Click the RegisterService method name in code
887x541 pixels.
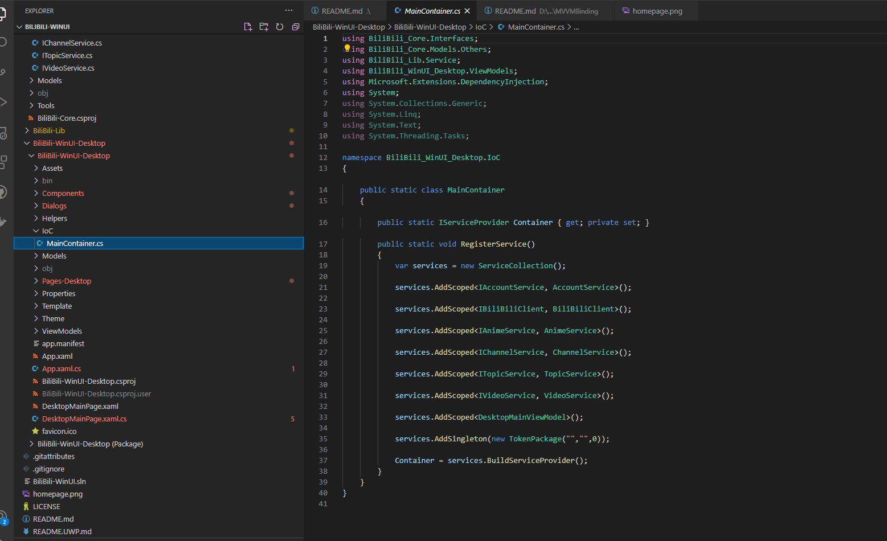click(493, 244)
